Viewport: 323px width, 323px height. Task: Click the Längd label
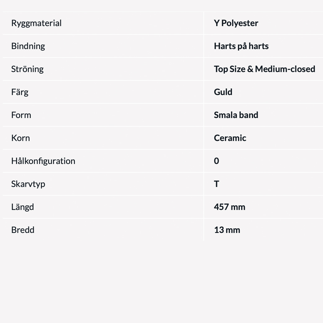[22, 207]
